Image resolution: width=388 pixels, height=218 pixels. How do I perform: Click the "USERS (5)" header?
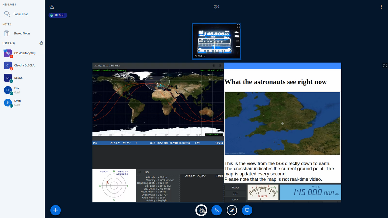click(9, 43)
